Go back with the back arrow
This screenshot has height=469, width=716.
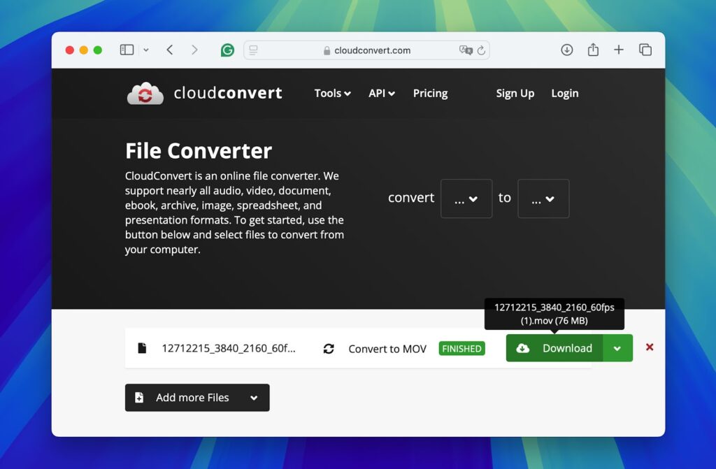point(170,50)
